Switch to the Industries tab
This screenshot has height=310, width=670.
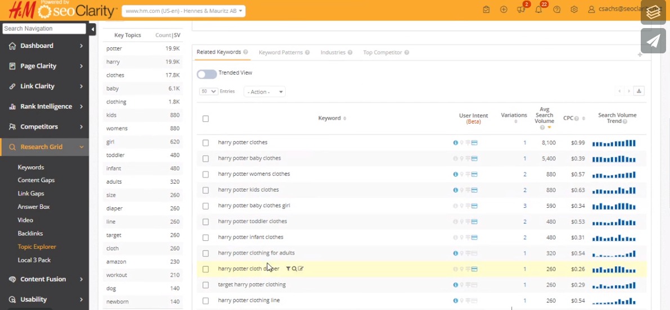(333, 52)
